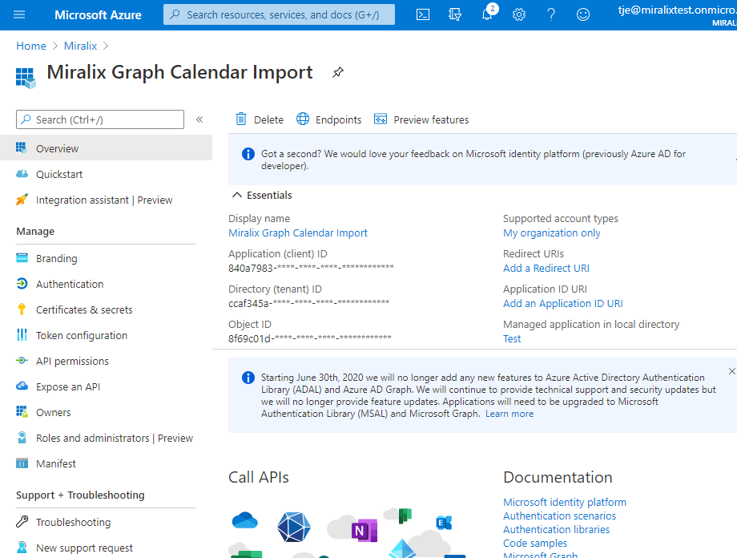This screenshot has height=558, width=737.
Task: Click the Certificates & secrets key icon
Action: click(22, 309)
